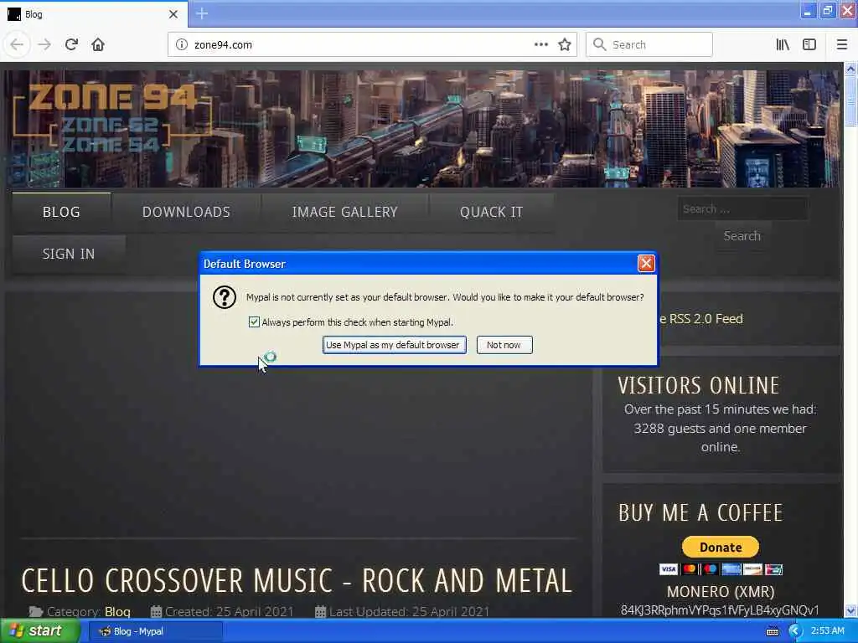Expand hidden tray icons arrow

point(794,631)
